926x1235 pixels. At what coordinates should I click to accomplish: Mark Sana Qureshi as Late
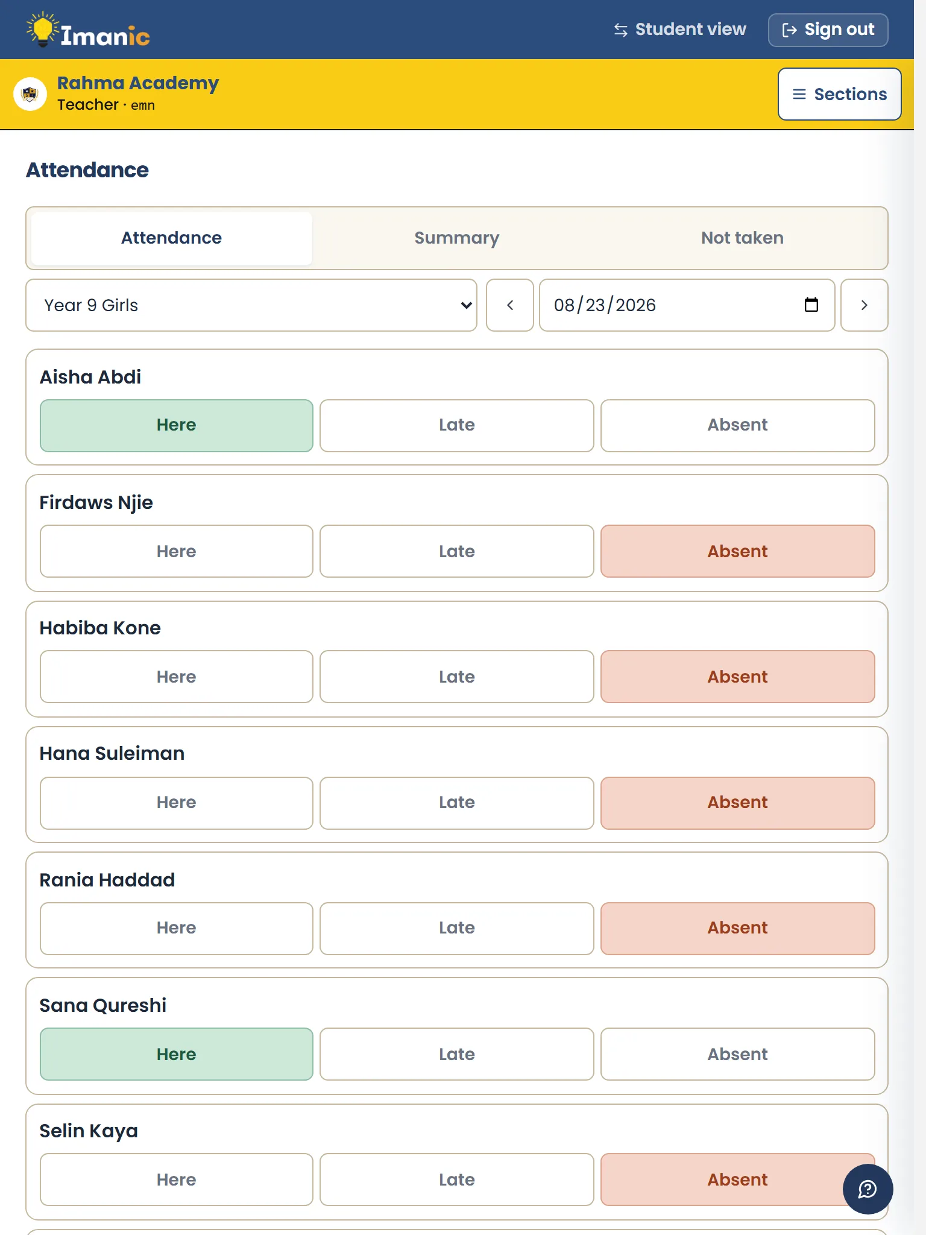(457, 1054)
